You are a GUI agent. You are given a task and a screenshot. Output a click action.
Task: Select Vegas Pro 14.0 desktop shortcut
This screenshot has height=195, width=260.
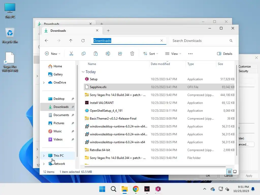click(x=10, y=62)
